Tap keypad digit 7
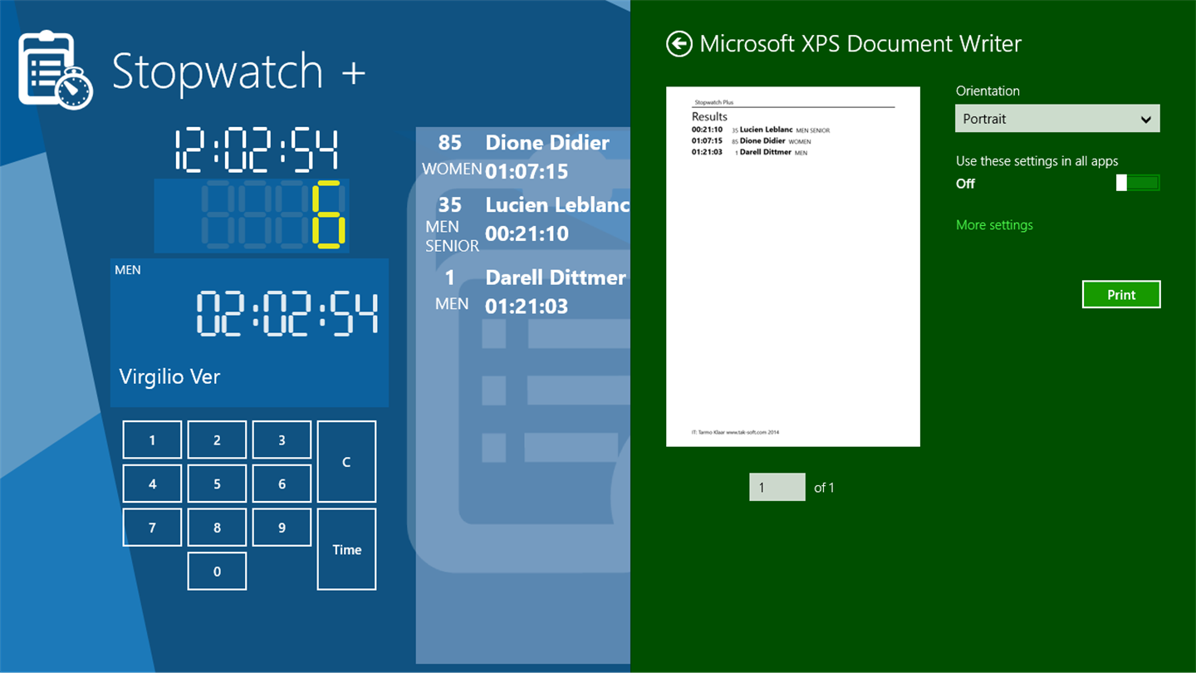The image size is (1196, 673). click(152, 528)
